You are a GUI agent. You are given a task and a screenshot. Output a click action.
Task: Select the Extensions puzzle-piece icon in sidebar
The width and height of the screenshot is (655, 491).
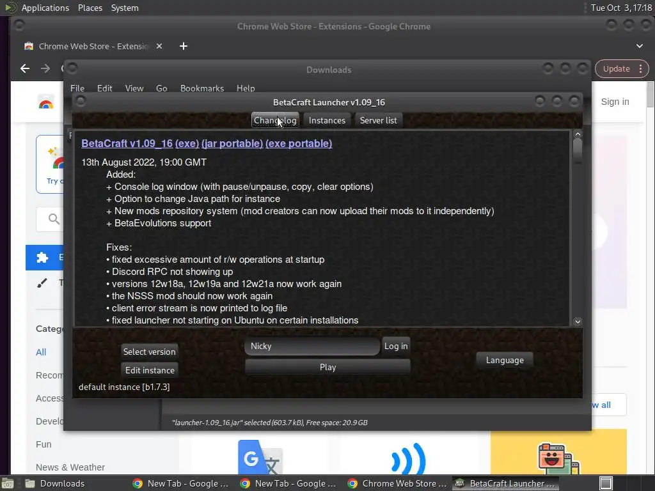pyautogui.click(x=42, y=257)
